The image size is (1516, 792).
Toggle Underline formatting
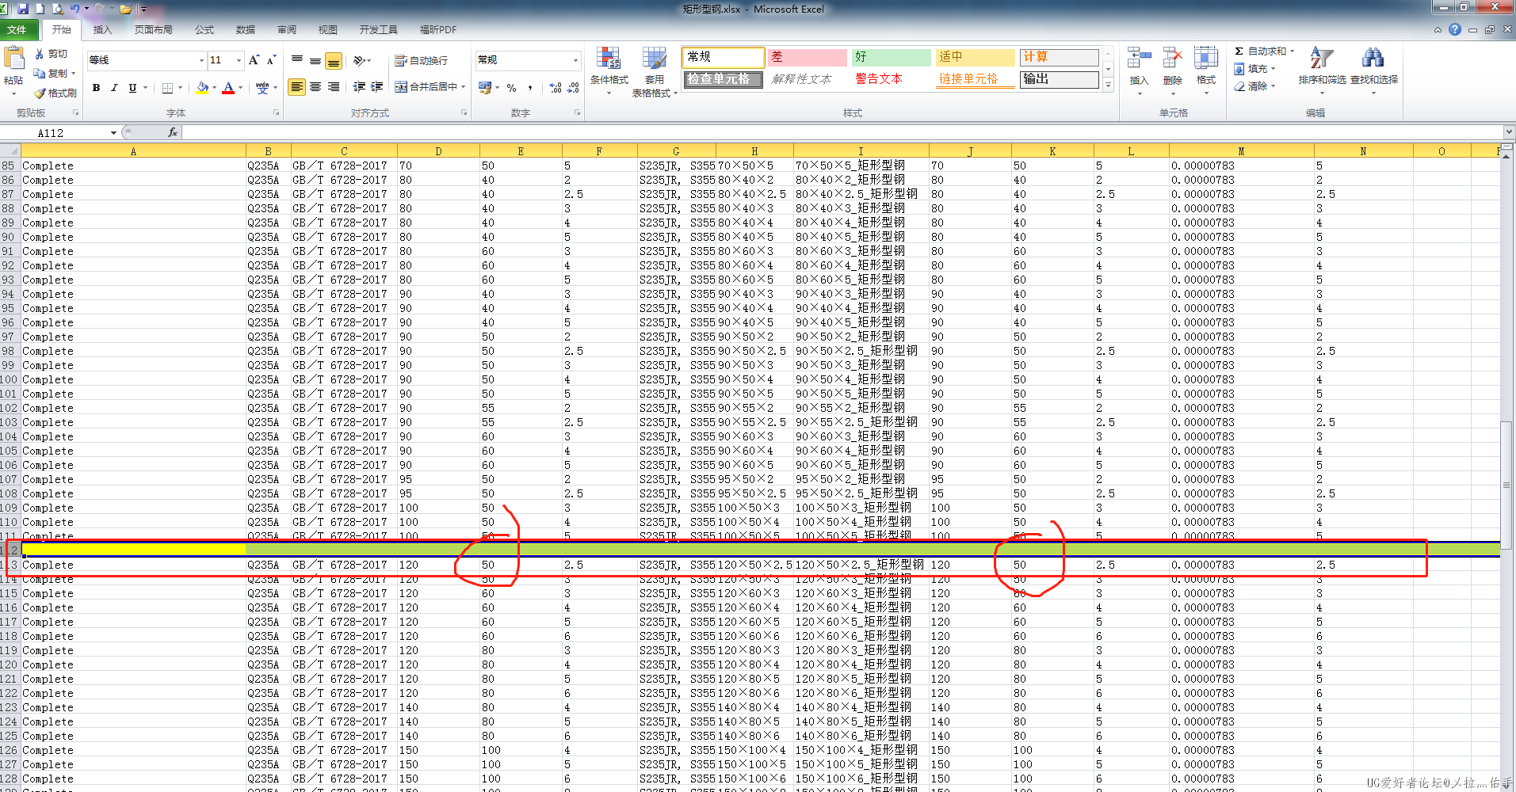click(132, 88)
